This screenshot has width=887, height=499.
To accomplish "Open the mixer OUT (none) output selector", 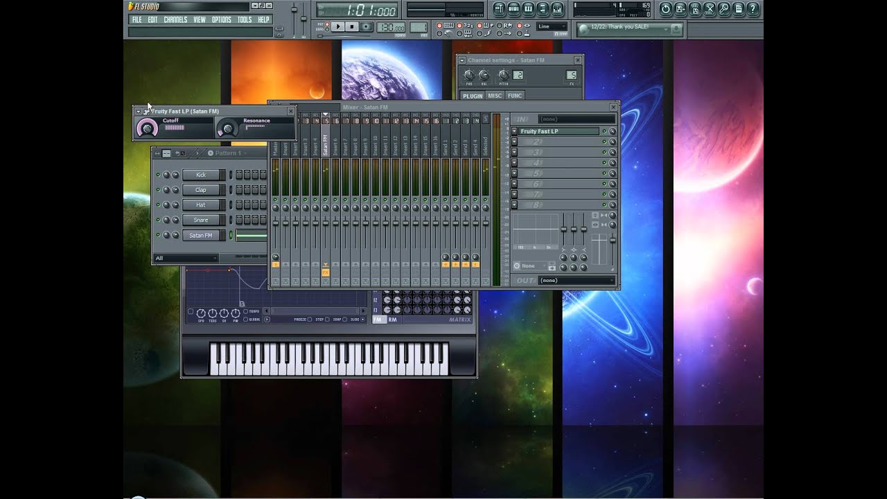I will 576,281.
